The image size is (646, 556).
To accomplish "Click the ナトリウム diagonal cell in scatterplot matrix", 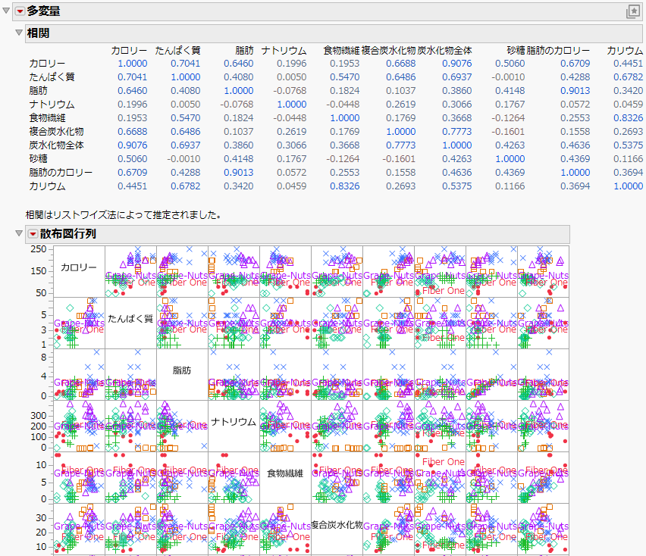I will click(x=234, y=426).
